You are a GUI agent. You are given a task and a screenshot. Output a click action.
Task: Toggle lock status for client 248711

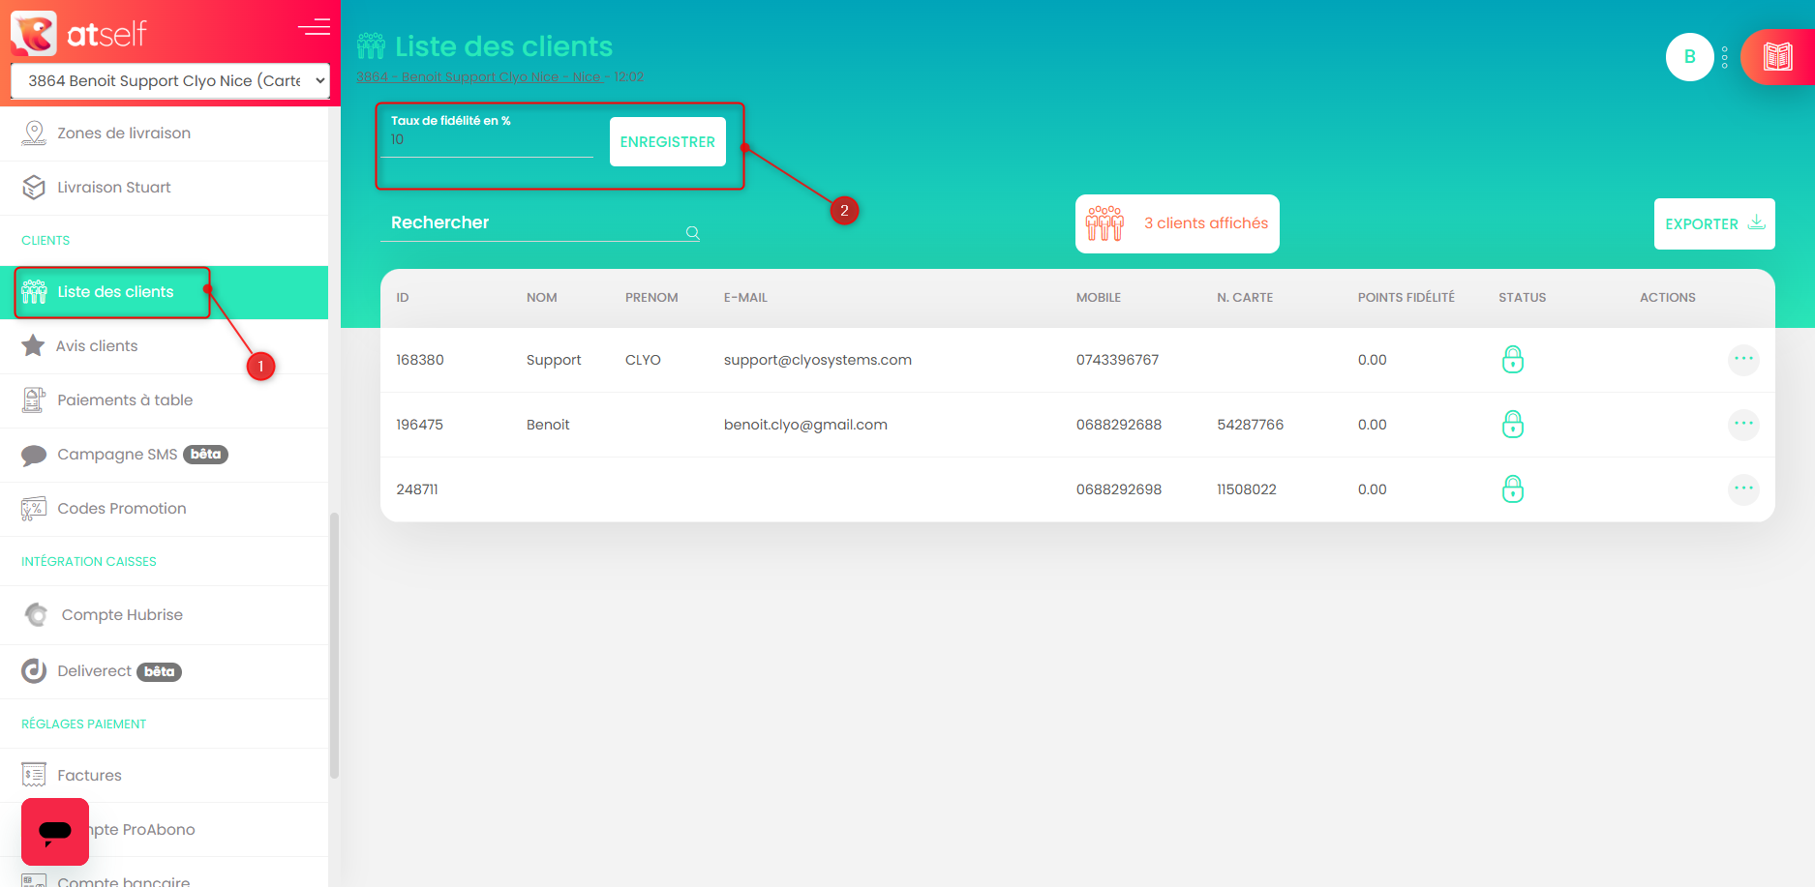1512,489
